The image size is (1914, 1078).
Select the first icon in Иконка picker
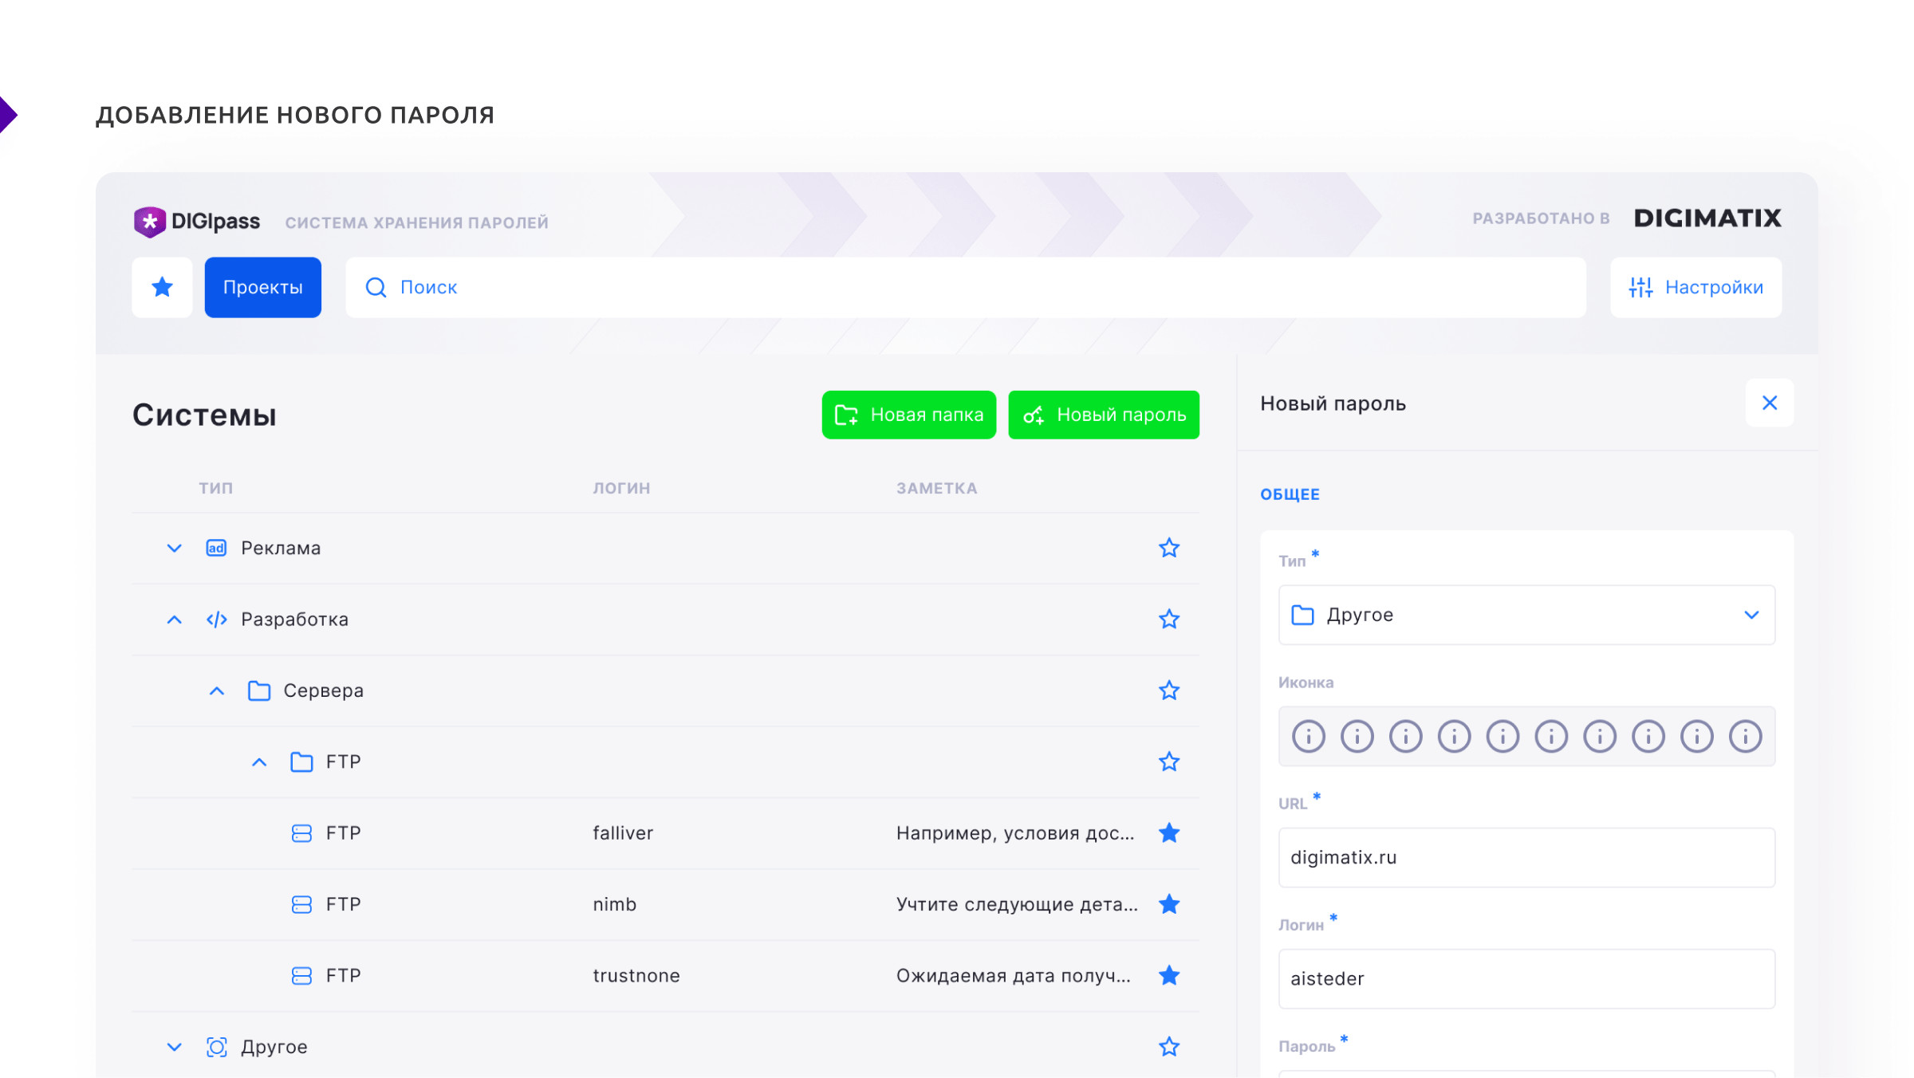tap(1308, 736)
